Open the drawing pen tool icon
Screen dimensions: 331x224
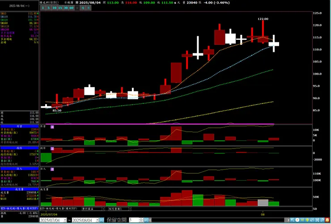point(323,220)
